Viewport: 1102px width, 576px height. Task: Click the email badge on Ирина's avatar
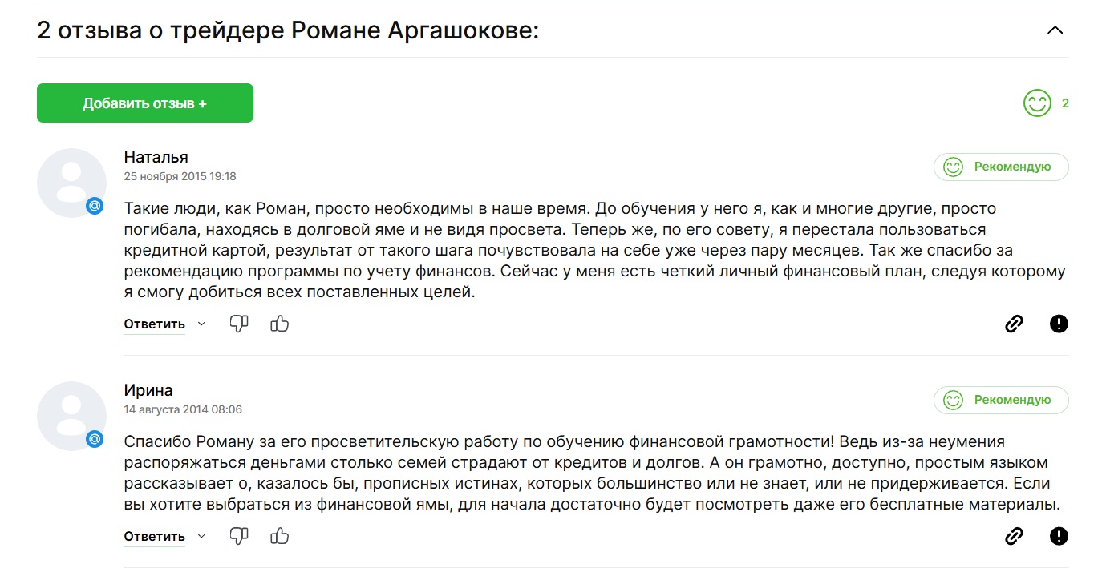click(x=95, y=438)
